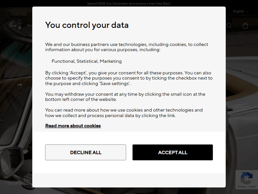Open the shopping bag icon
This screenshot has width=258, height=194.
click(x=245, y=25)
